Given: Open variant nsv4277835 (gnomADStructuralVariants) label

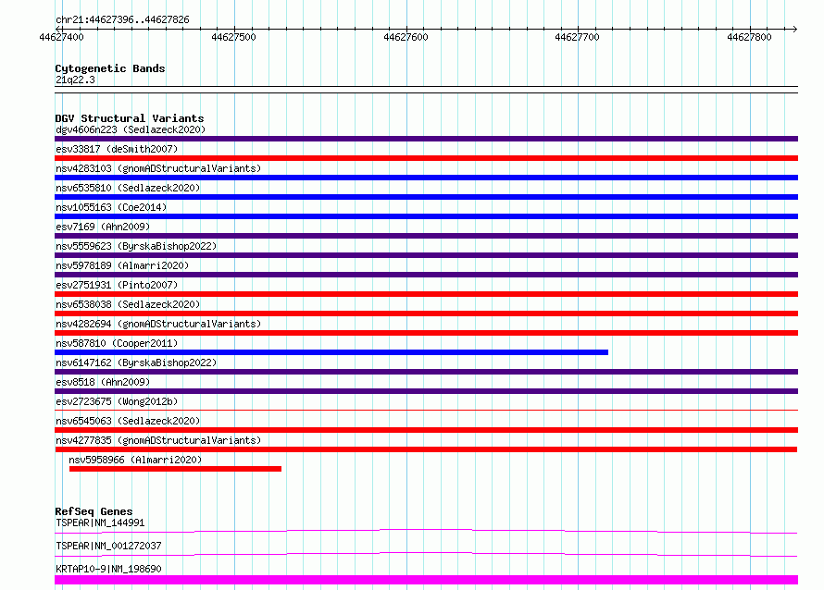Looking at the screenshot, I should point(158,440).
